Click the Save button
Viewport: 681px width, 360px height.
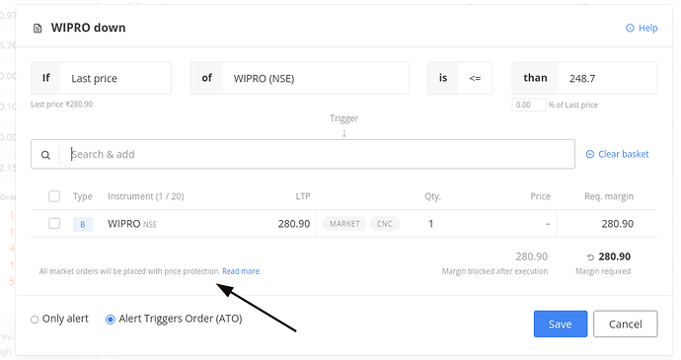point(561,324)
